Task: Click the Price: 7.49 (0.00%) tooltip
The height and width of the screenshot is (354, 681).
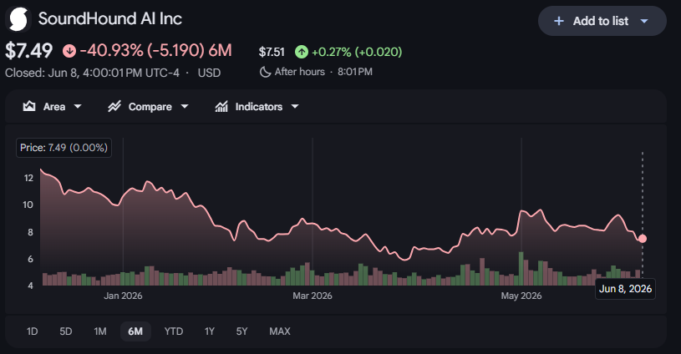Action: click(64, 148)
